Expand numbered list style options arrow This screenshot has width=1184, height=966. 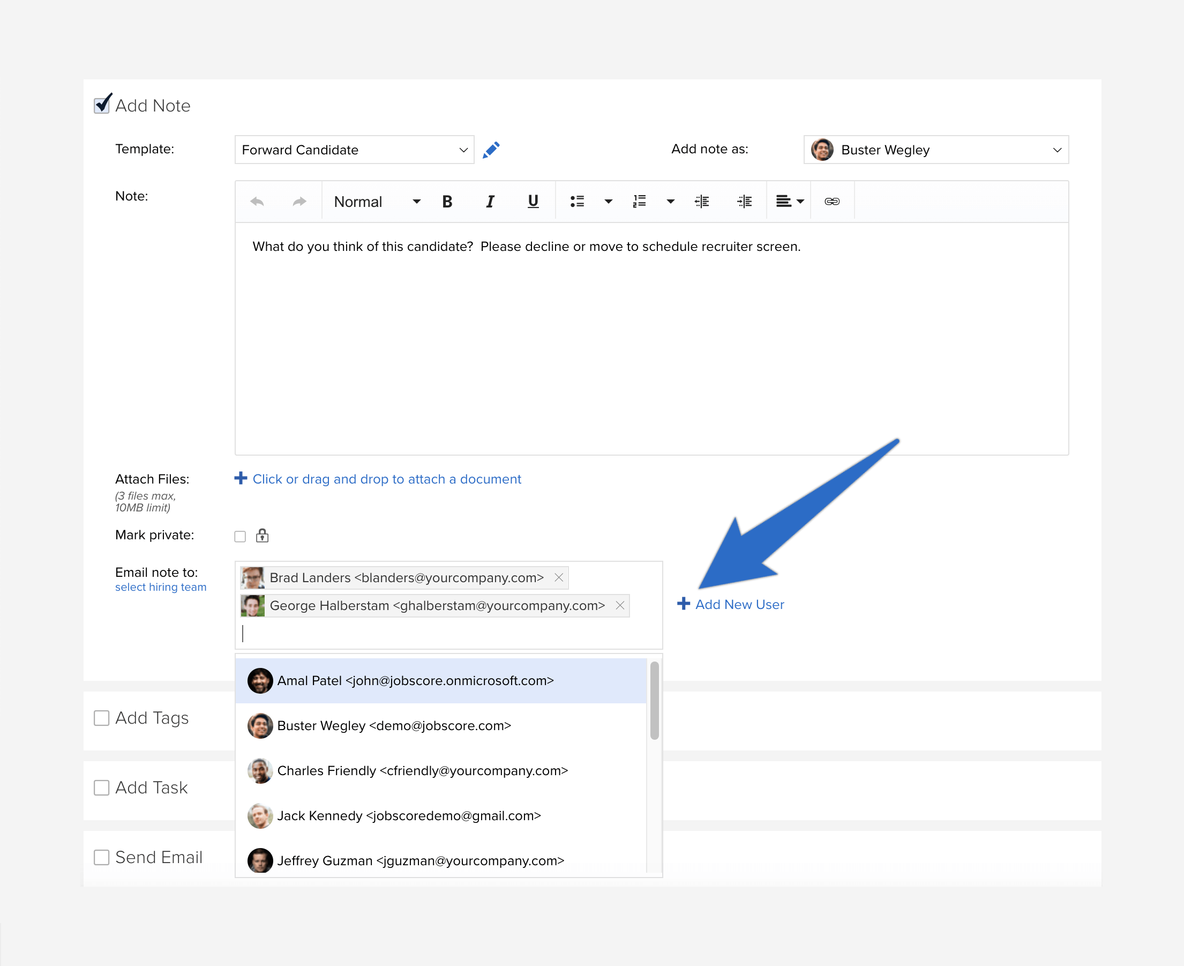point(671,202)
